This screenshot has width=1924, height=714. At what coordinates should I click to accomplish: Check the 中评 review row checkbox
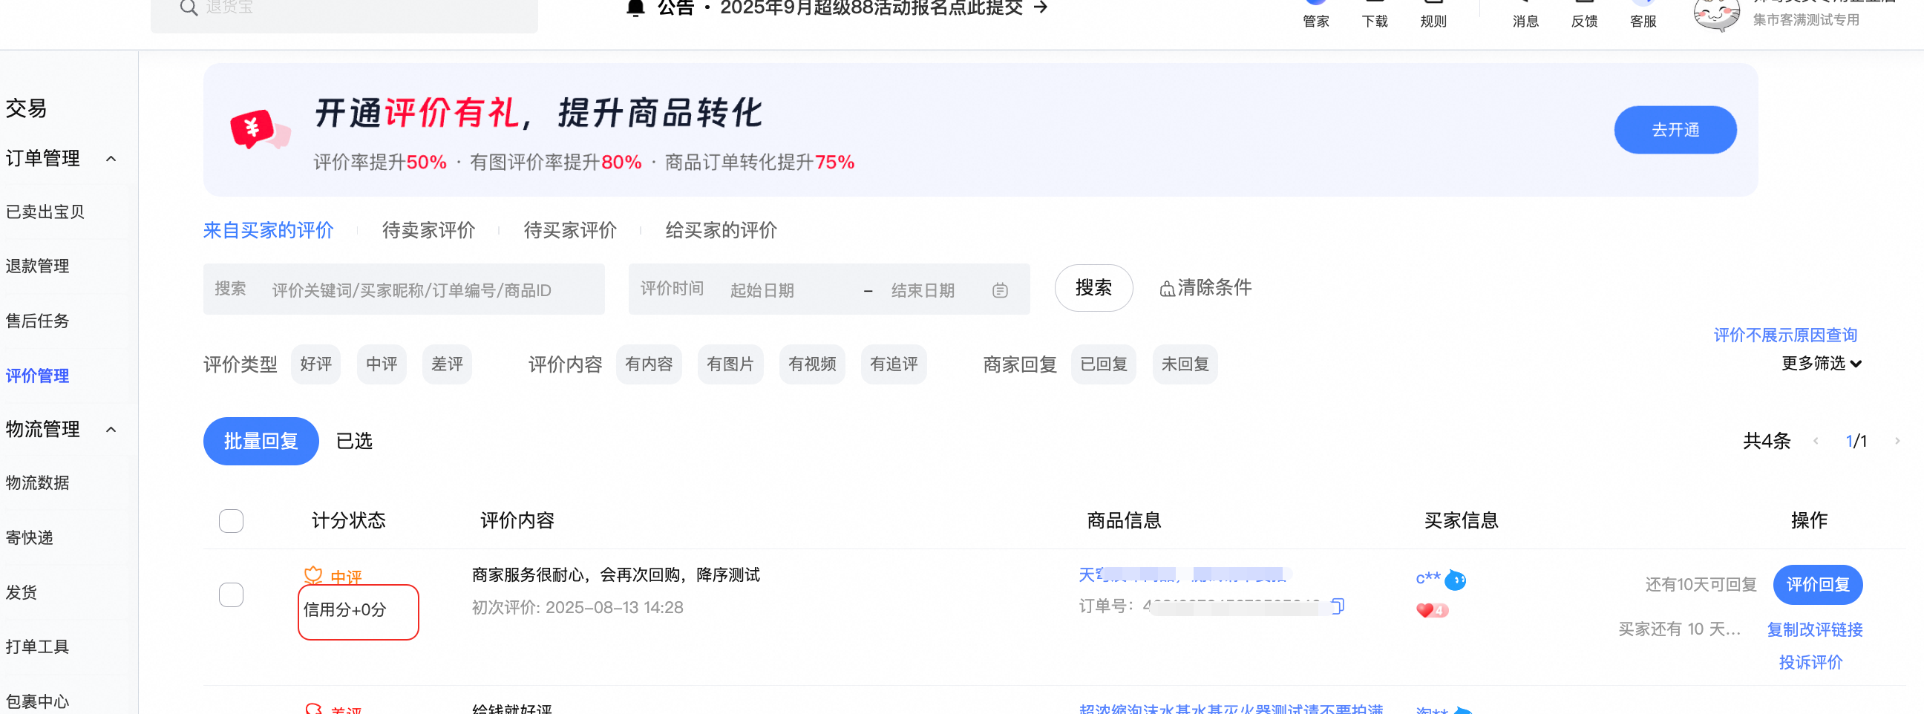point(231,595)
